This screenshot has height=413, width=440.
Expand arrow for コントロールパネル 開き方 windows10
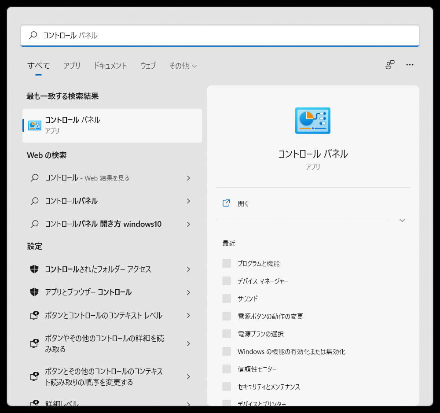point(188,224)
